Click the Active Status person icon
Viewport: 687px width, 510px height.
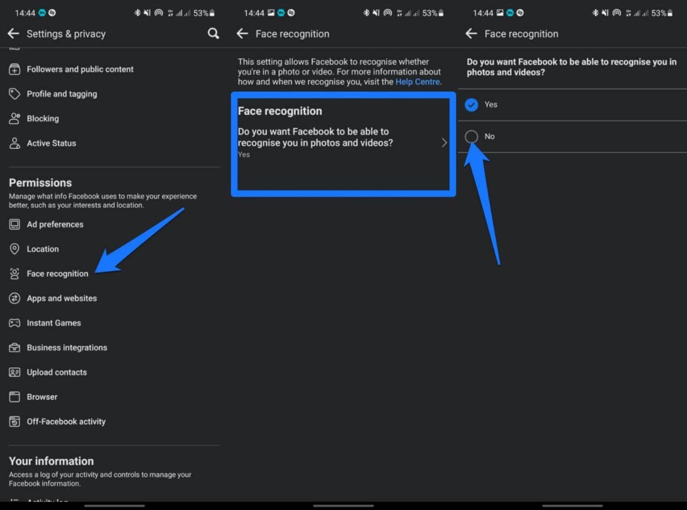coord(14,143)
